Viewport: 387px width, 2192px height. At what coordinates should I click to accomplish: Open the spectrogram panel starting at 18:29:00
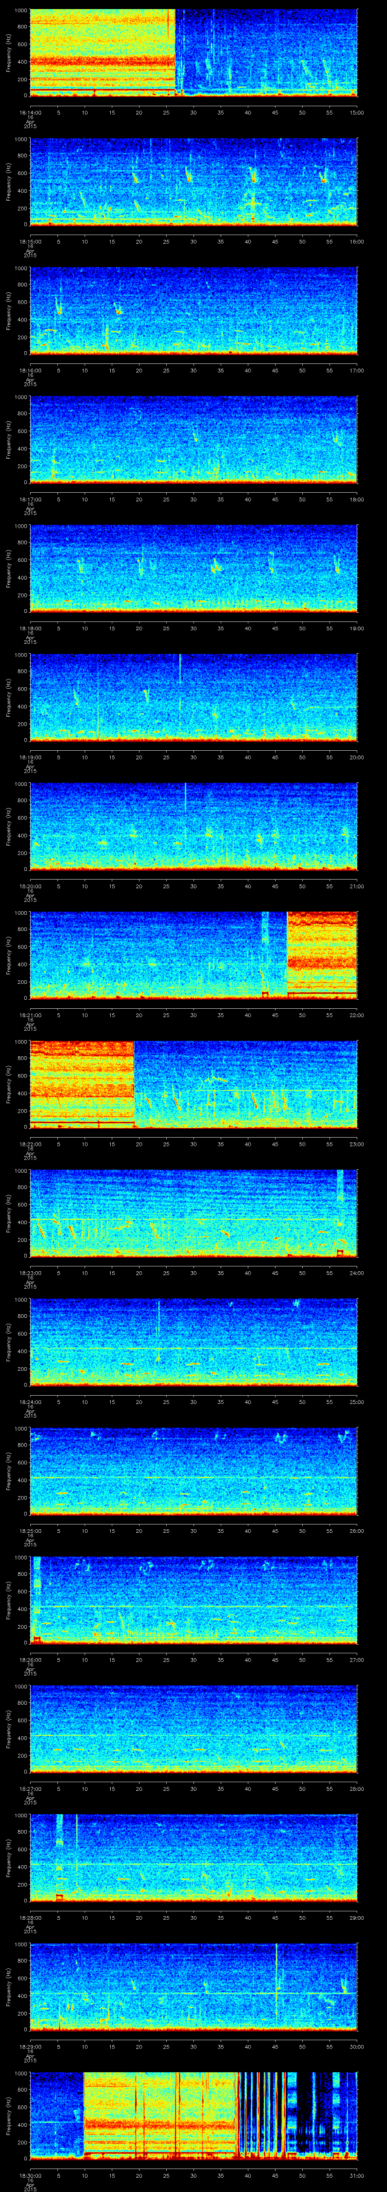click(x=193, y=1986)
